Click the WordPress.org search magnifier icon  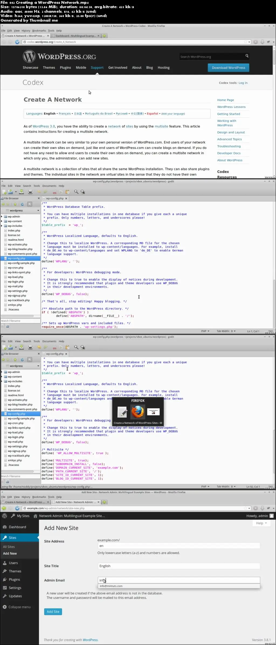(247, 56)
